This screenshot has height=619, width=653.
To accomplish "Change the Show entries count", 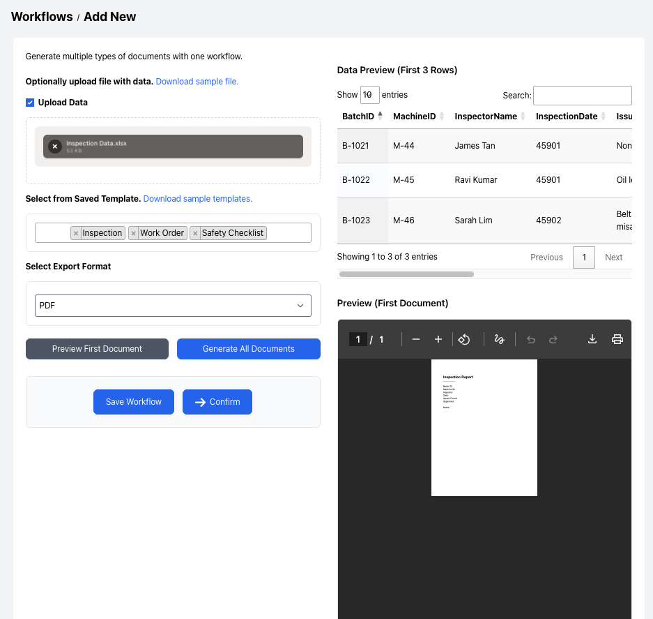I will (369, 94).
